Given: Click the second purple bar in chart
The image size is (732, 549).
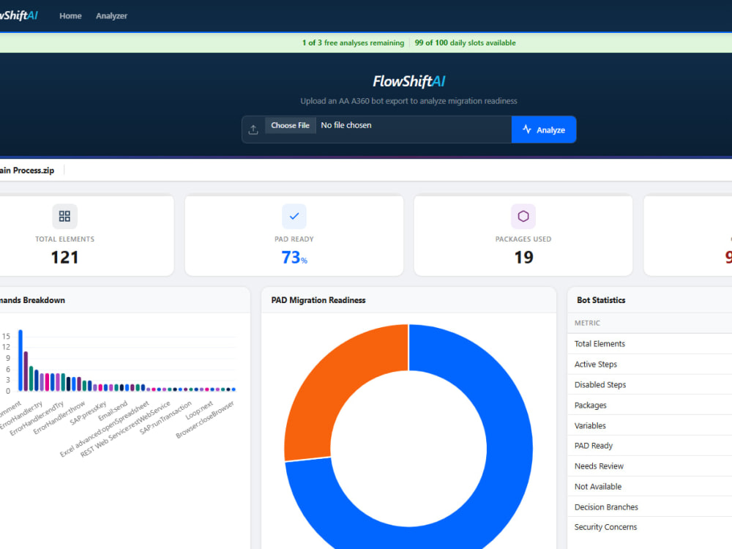Looking at the screenshot, I should point(26,371).
